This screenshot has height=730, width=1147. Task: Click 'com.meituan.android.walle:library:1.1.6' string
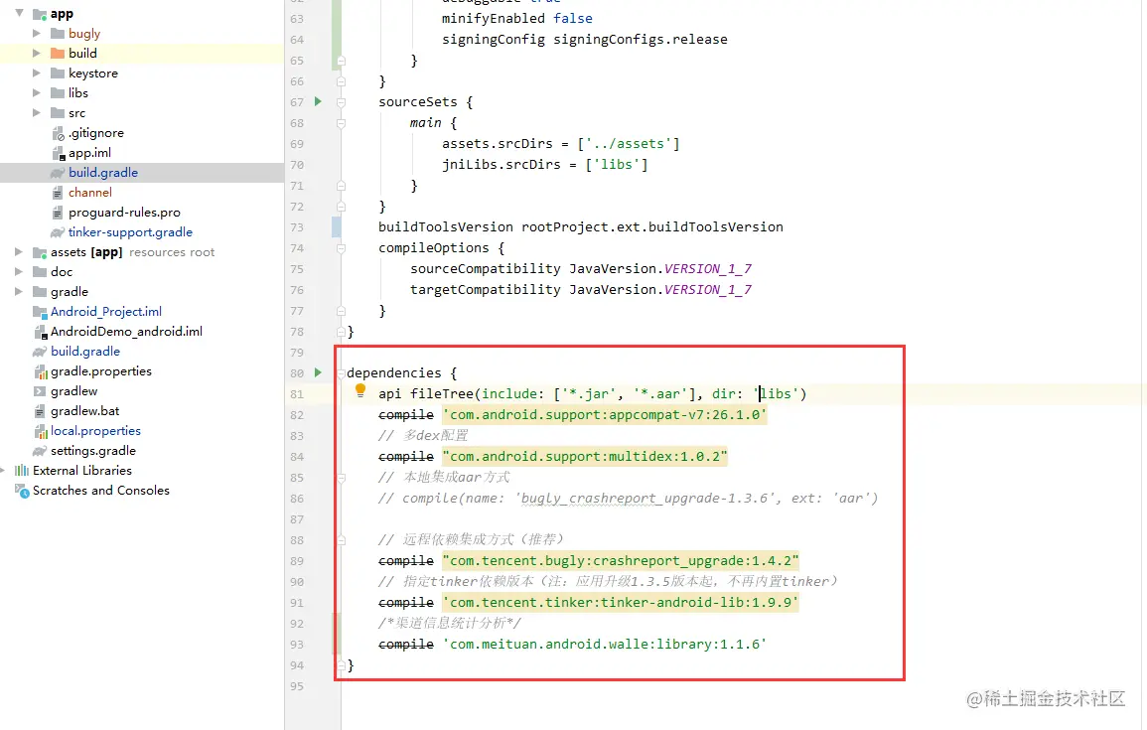(x=604, y=645)
